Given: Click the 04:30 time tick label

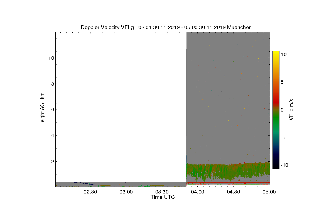Looking at the screenshot, I should pyautogui.click(x=233, y=192).
